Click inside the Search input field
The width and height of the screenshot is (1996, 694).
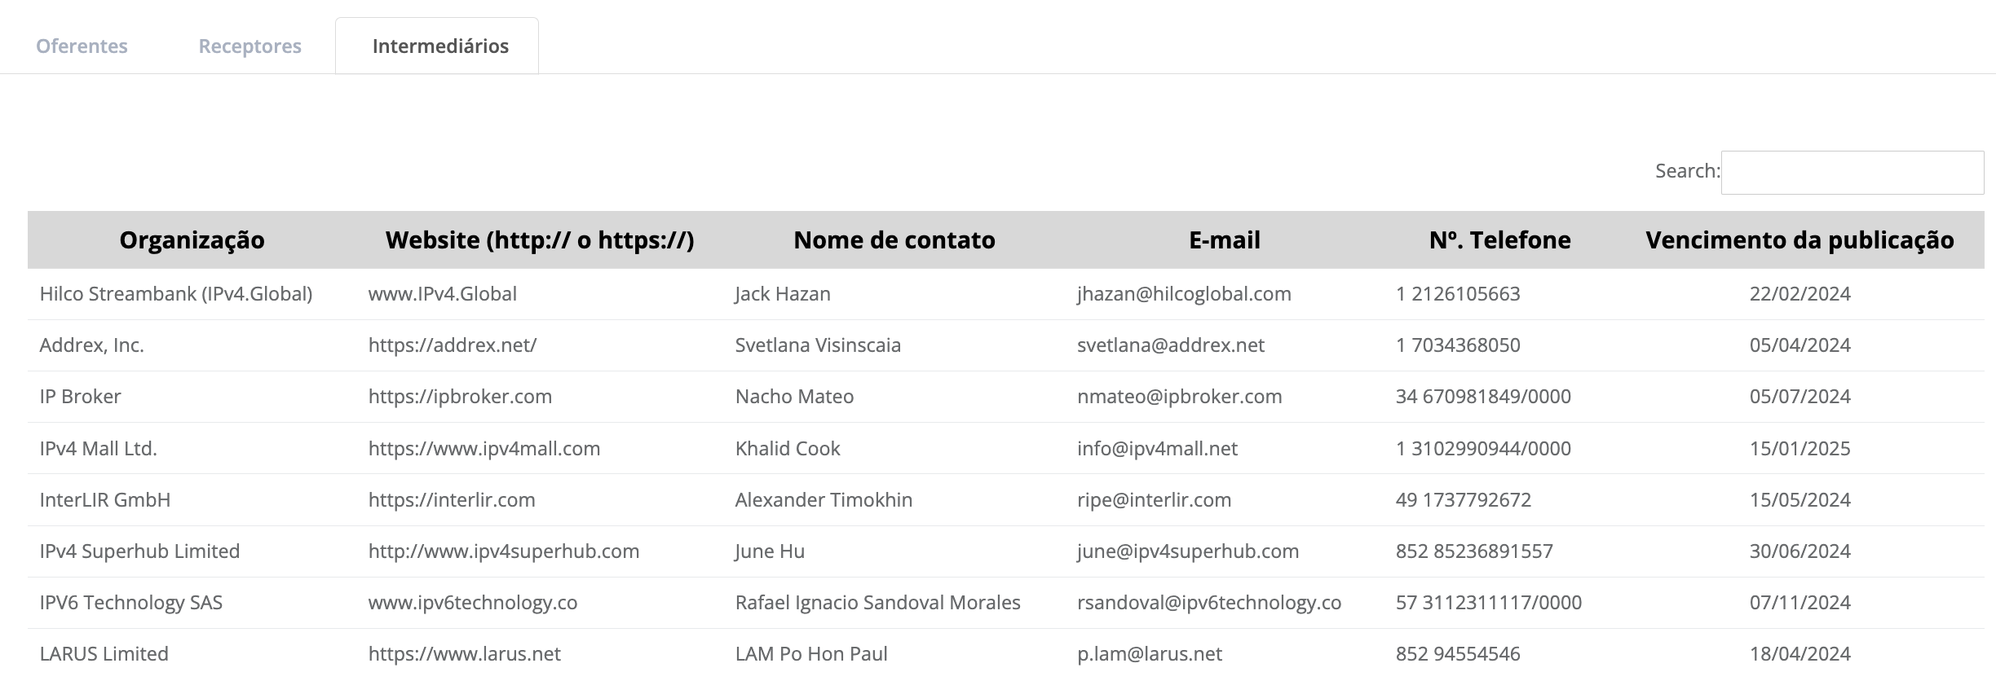coord(1852,173)
